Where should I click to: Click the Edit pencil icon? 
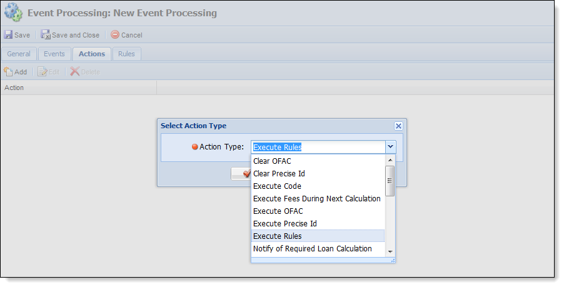pyautogui.click(x=43, y=71)
